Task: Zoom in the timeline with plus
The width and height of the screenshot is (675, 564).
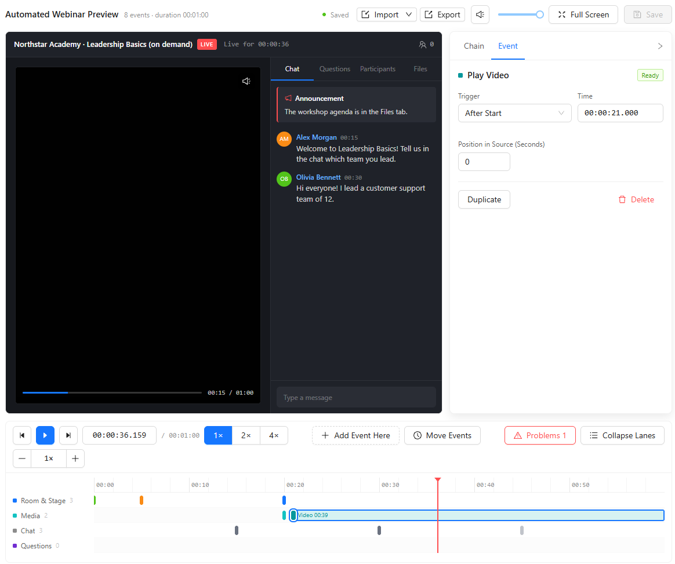Action: (x=75, y=459)
